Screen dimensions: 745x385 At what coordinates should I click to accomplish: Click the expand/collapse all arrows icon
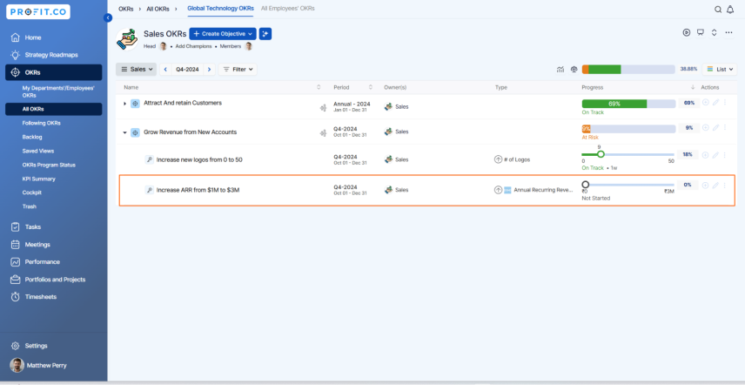[x=714, y=32]
